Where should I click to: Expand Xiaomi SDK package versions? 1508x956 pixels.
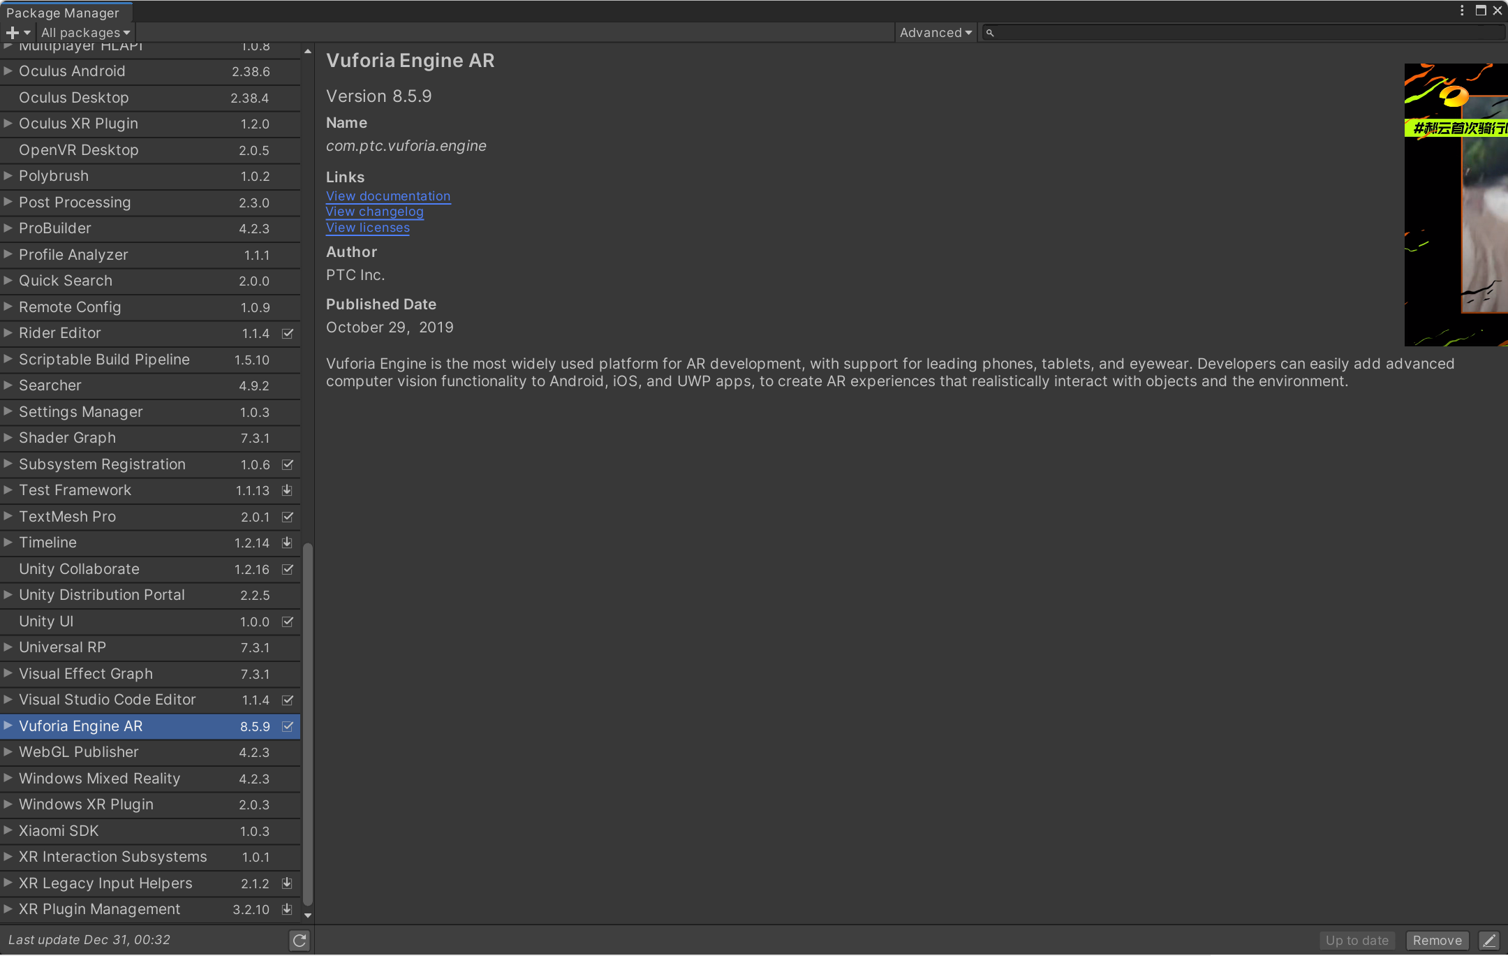click(x=8, y=831)
